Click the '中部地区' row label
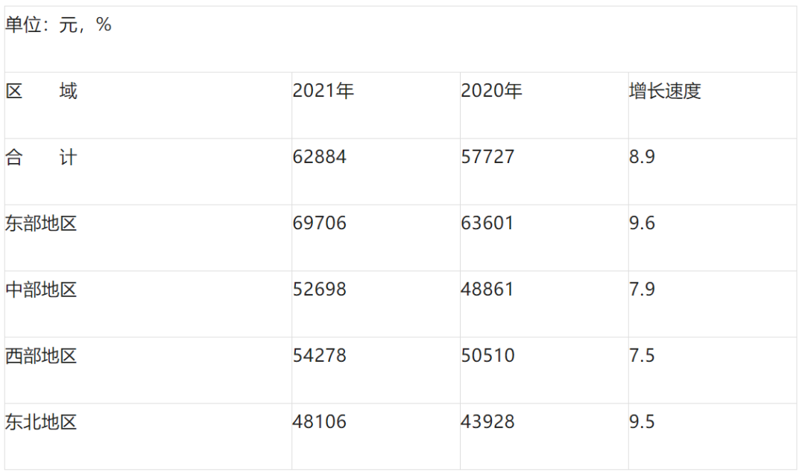 coord(42,290)
